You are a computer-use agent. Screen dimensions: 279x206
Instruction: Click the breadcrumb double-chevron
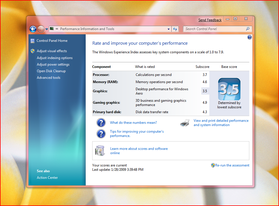[x=57, y=29]
